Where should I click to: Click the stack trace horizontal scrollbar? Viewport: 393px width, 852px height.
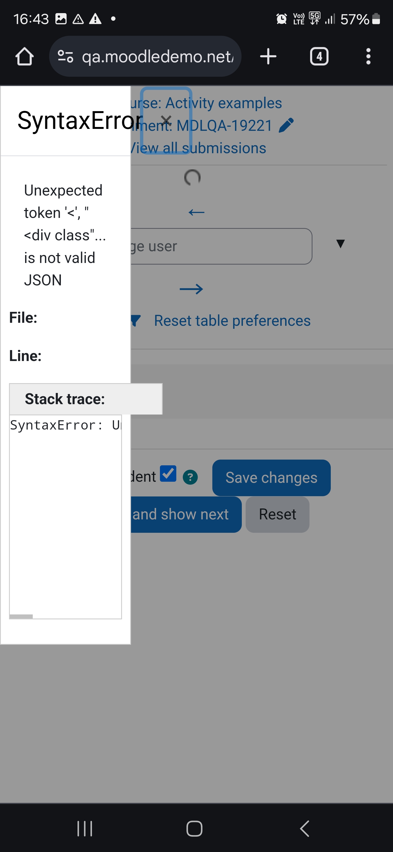tap(21, 617)
